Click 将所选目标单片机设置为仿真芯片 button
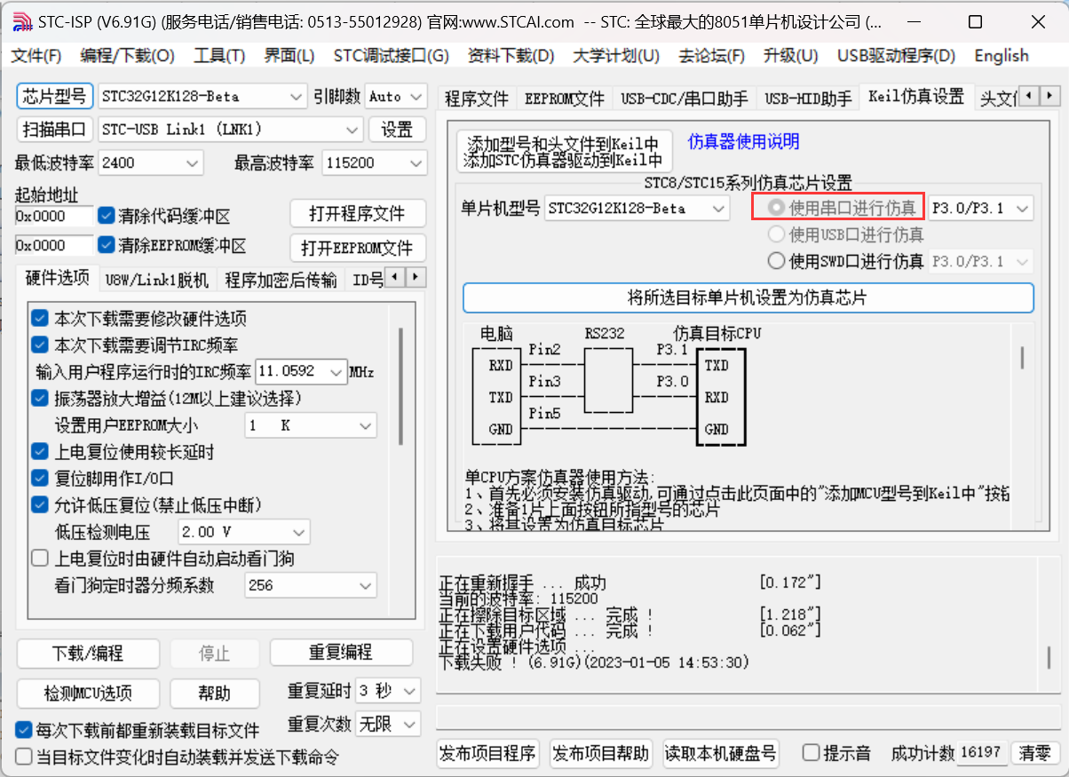 pos(748,297)
